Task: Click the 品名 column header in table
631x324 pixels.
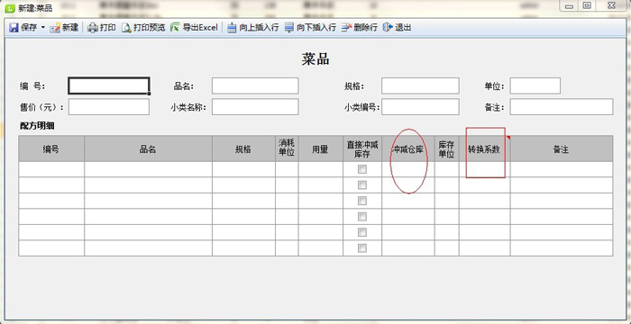Action: (x=148, y=148)
